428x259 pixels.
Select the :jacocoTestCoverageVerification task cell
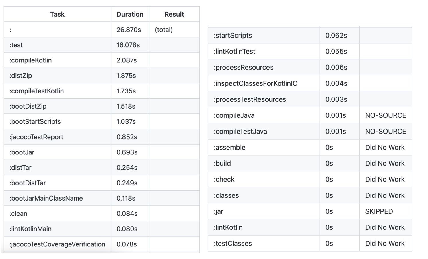click(57, 244)
